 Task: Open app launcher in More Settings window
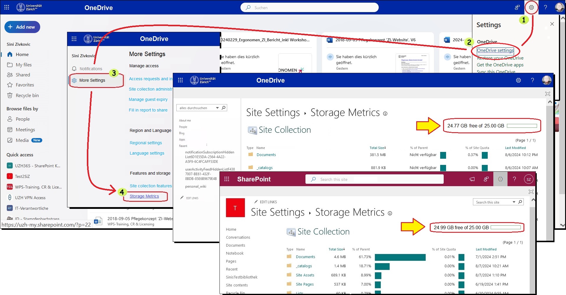coord(74,39)
